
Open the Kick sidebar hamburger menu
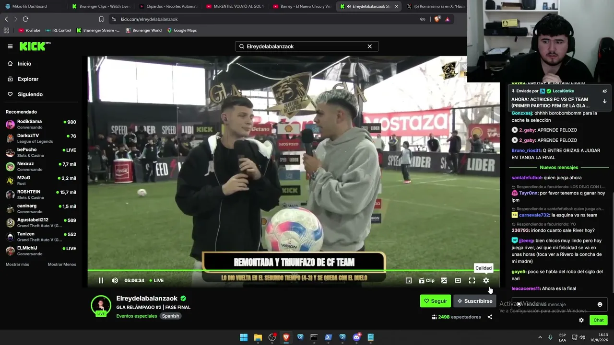click(10, 46)
